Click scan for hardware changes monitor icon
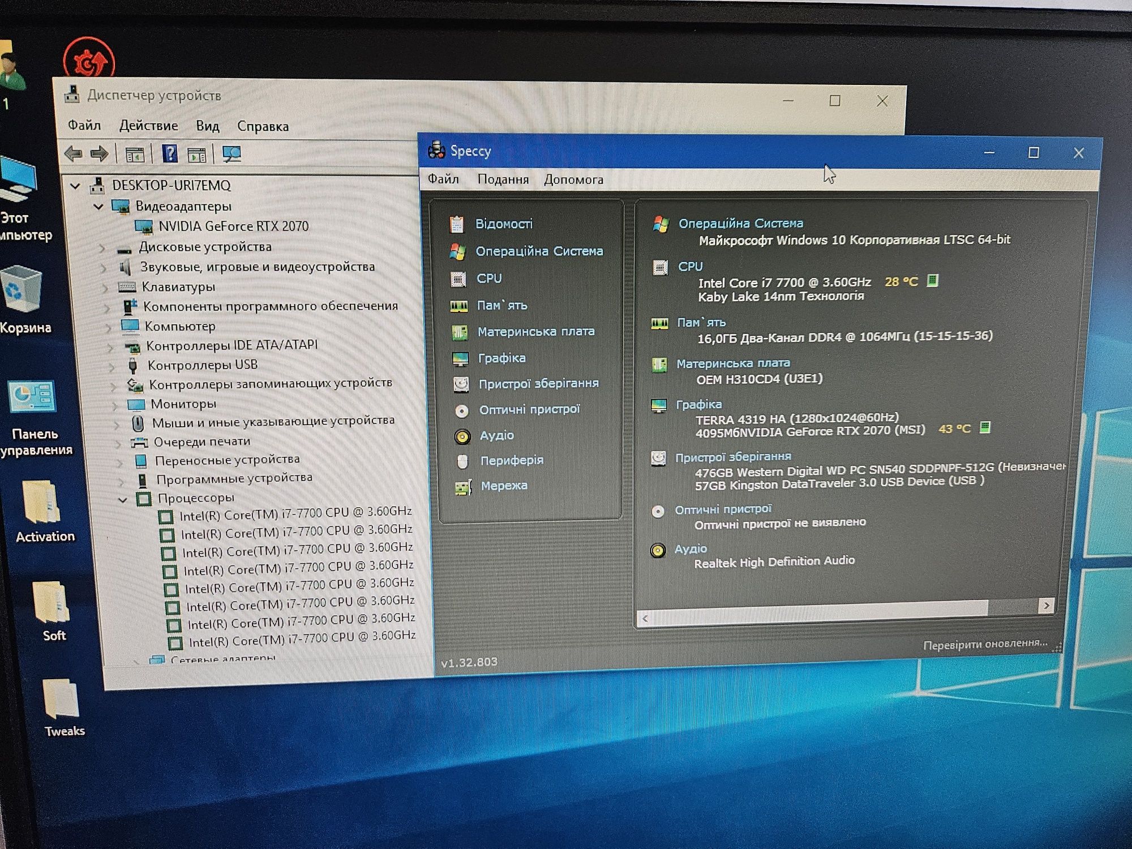 pos(231,154)
